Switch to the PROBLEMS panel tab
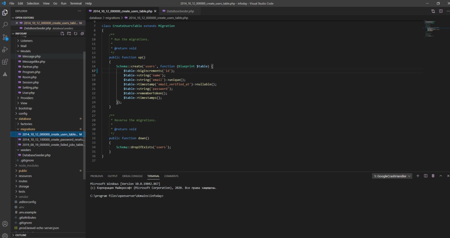Image resolution: width=450 pixels, height=238 pixels. (97, 176)
